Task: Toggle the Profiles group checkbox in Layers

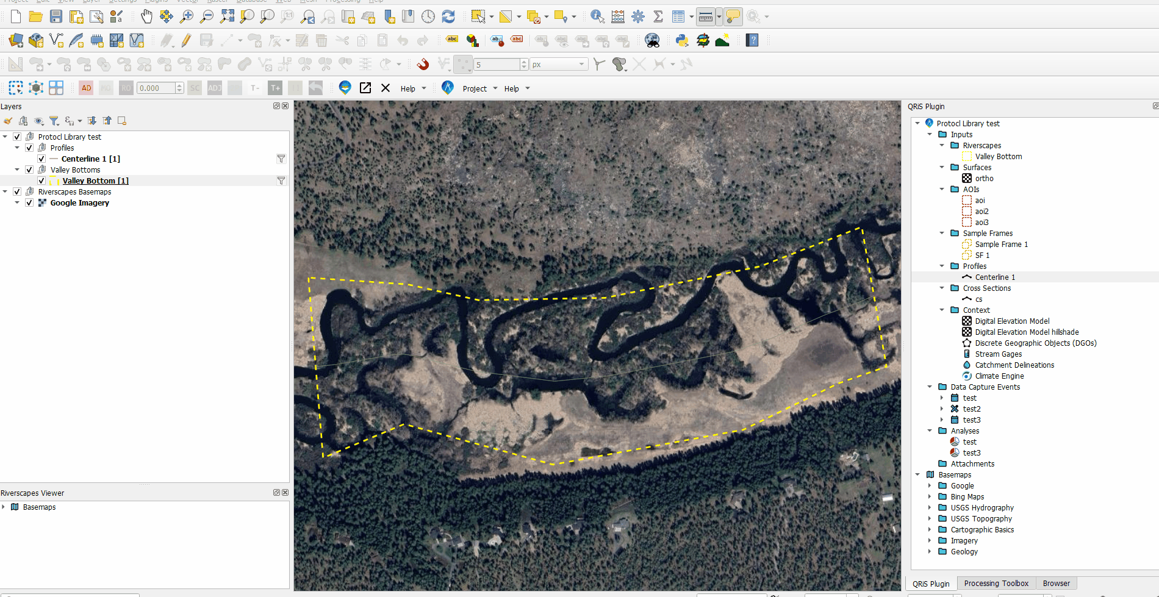Action: coord(29,148)
